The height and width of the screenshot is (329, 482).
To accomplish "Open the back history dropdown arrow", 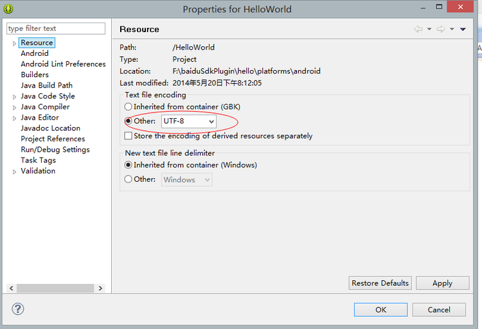I will click(429, 29).
